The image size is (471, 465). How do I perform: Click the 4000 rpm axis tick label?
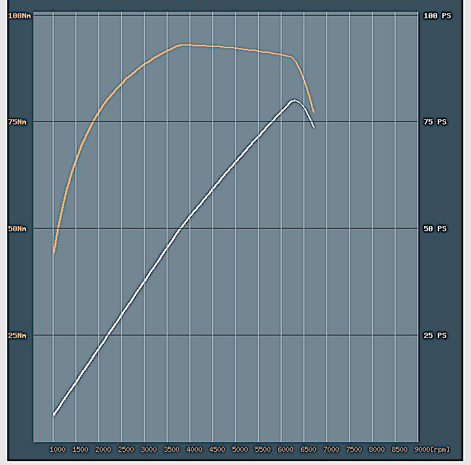point(194,449)
